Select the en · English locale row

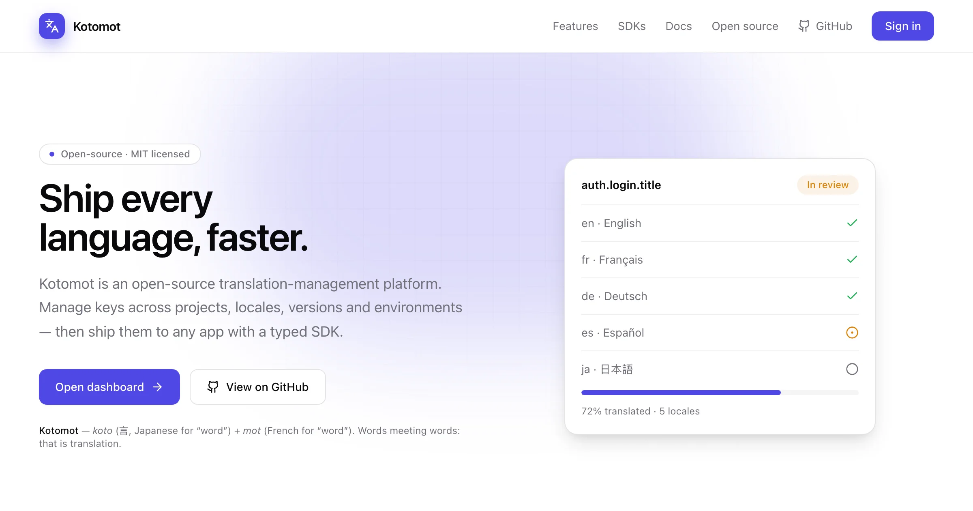720,223
